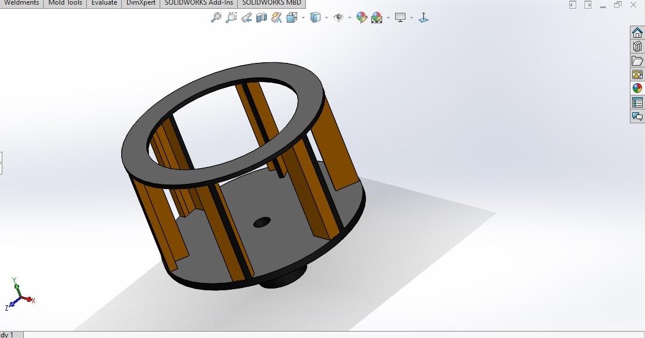
Task: Open the View Palette task pane tab
Action: pos(637,74)
